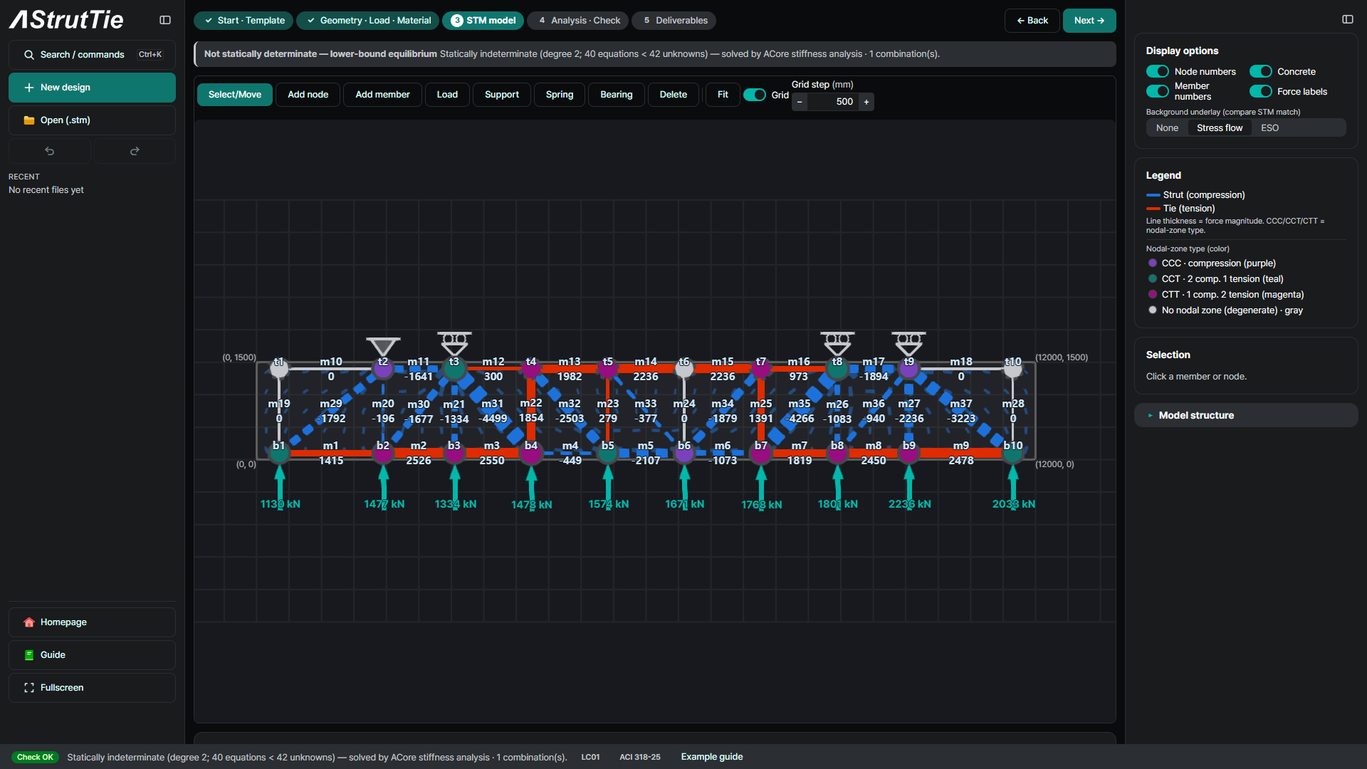
Task: Select node b10 on the model
Action: [x=1013, y=453]
